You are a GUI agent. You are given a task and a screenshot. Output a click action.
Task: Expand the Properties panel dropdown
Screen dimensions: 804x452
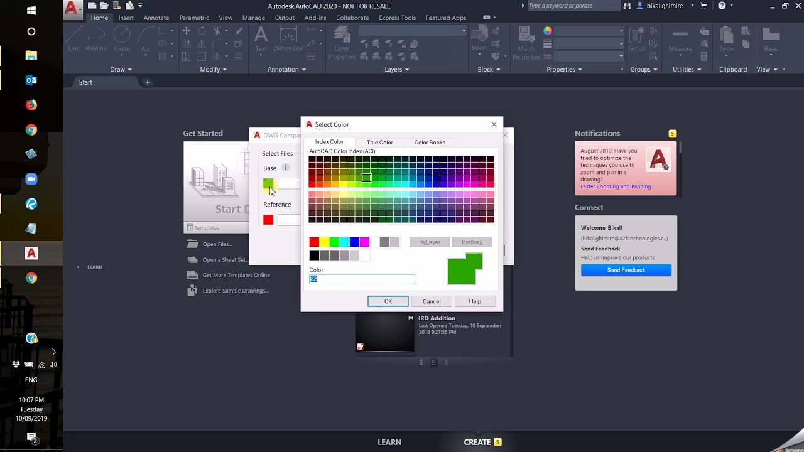click(564, 70)
